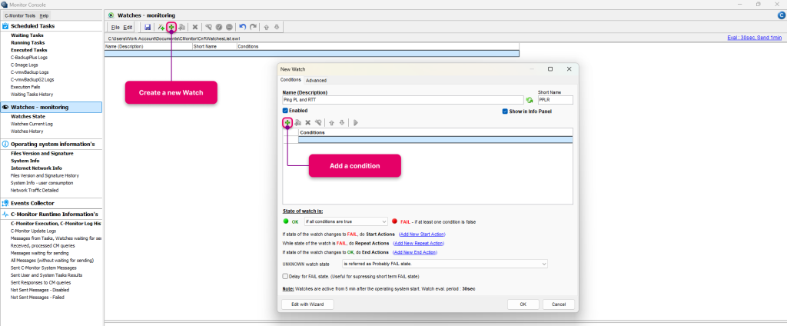
Task: Click the Save floppy disk toolbar icon
Action: (x=148, y=27)
